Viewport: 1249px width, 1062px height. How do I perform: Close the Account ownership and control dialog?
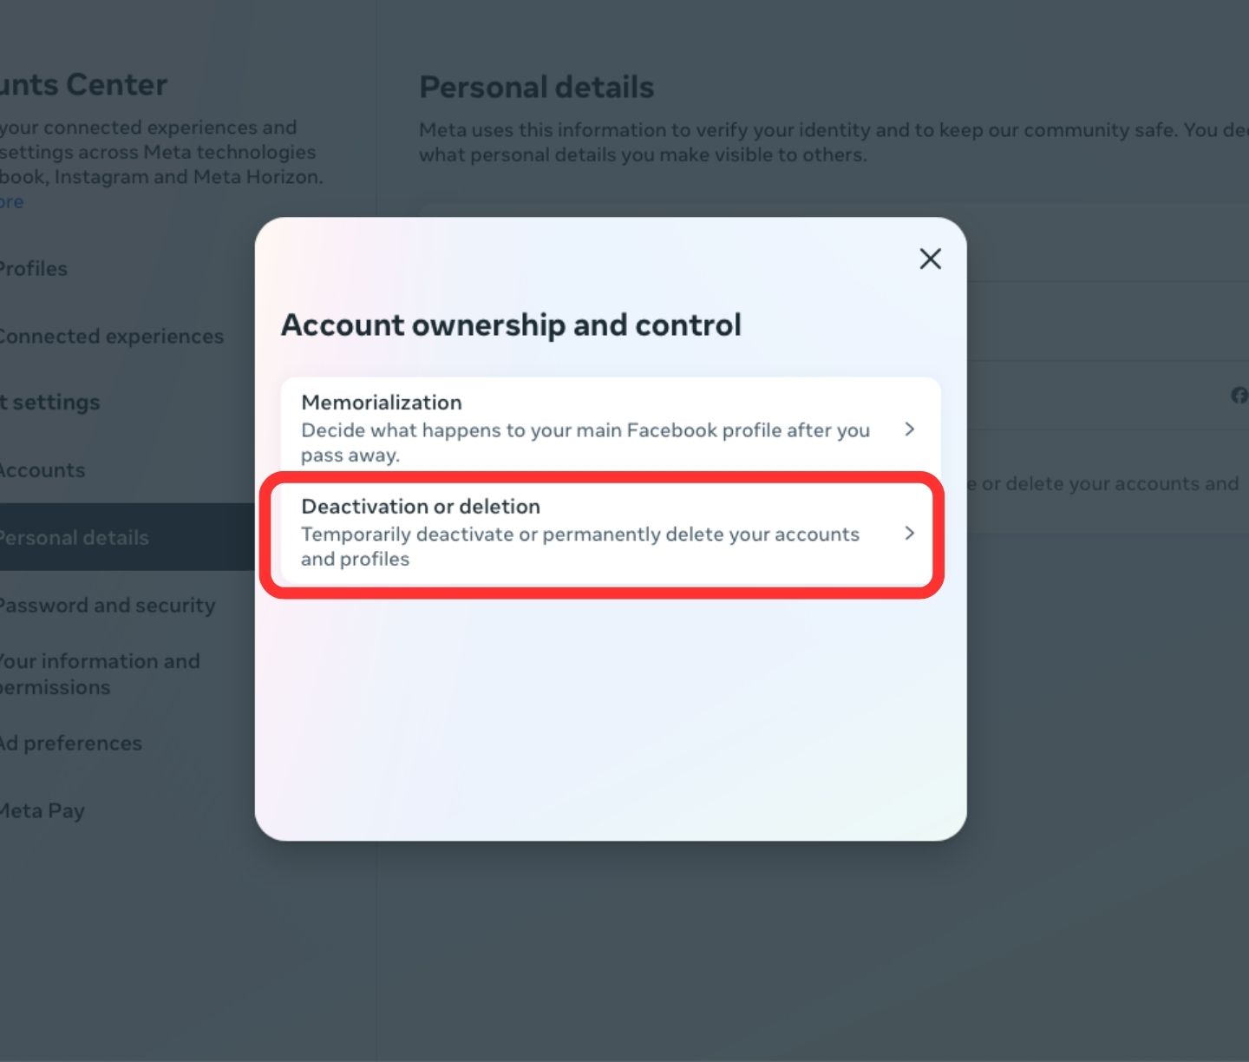pyautogui.click(x=930, y=259)
